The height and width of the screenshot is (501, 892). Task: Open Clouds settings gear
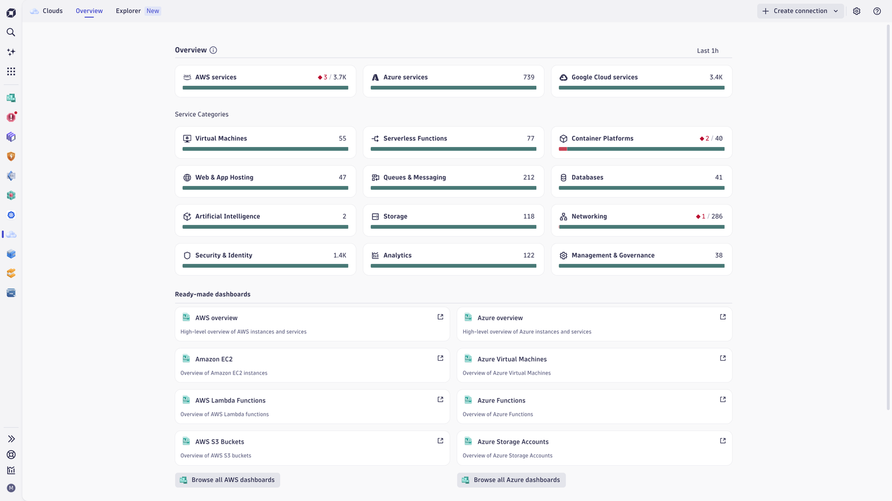pyautogui.click(x=857, y=11)
